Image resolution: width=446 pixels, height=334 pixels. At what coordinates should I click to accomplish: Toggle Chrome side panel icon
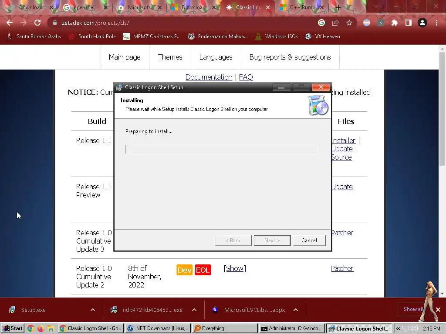tap(409, 23)
